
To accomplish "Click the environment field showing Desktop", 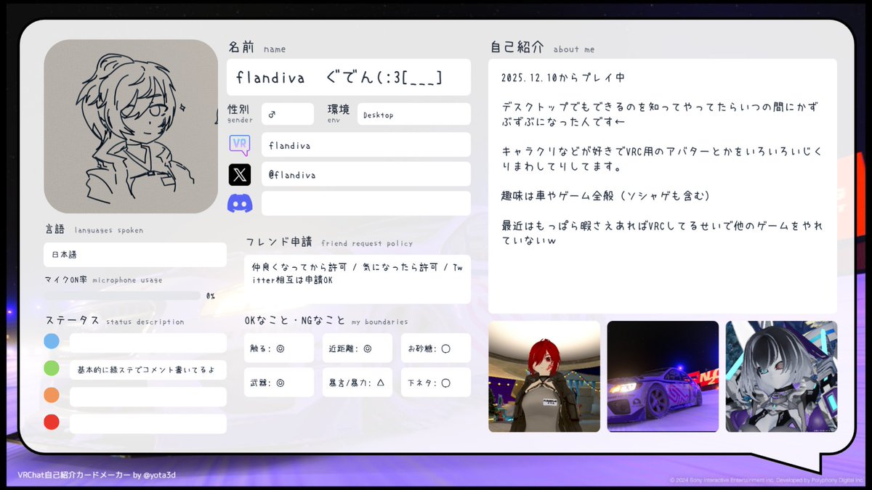I will coord(414,114).
